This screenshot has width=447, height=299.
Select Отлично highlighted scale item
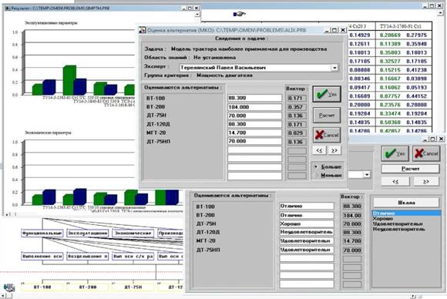click(406, 213)
